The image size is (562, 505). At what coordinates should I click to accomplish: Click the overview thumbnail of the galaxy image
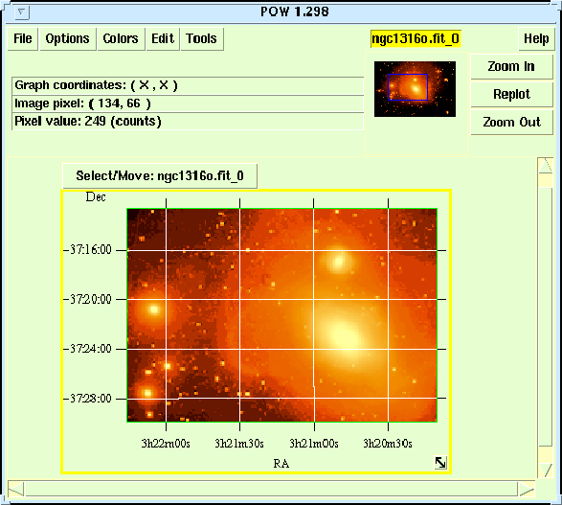[415, 88]
